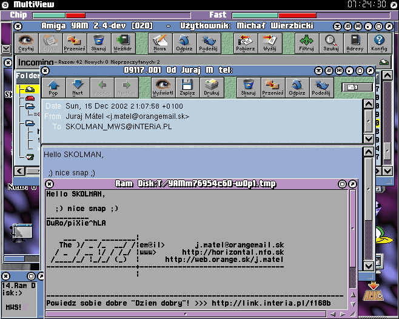The height and width of the screenshot is (319, 399).
Task: Click Podeślij forward in message read window
Action: point(321,87)
